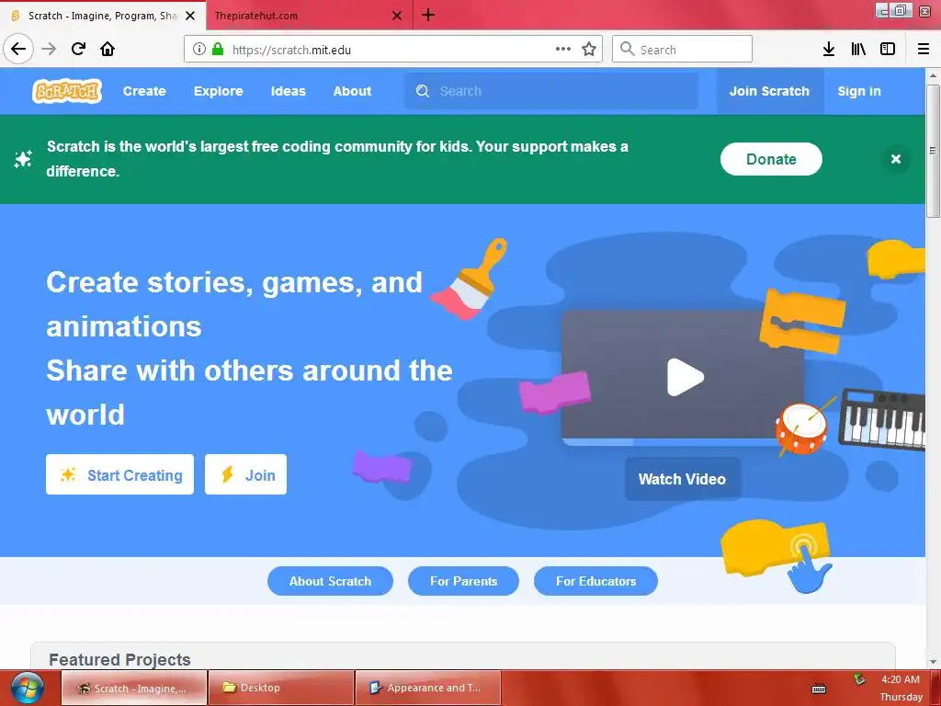The image size is (941, 706).
Task: Click the magnifier icon in Scratch search
Action: 423,91
